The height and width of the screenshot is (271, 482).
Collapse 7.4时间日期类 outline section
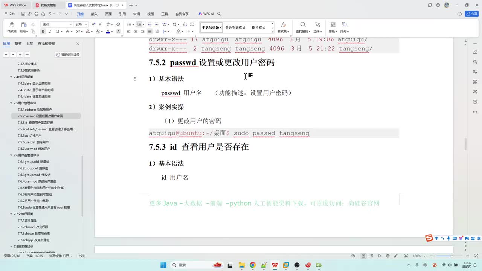click(11, 77)
